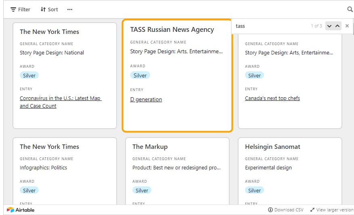The height and width of the screenshot is (215, 354).
Task: Go to next search match
Action: point(329,26)
